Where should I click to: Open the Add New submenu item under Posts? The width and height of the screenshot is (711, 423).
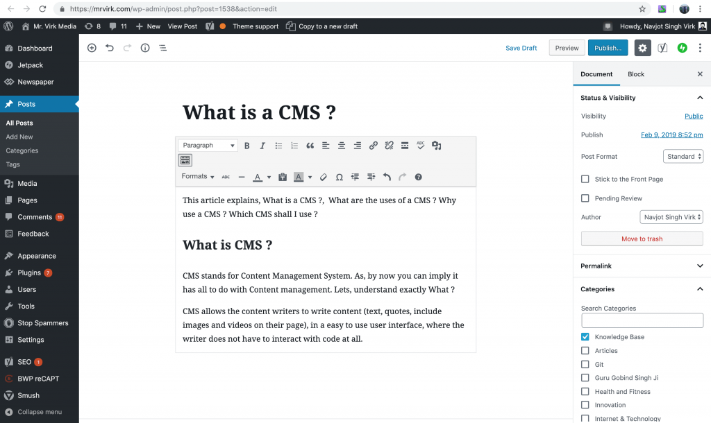(x=19, y=137)
